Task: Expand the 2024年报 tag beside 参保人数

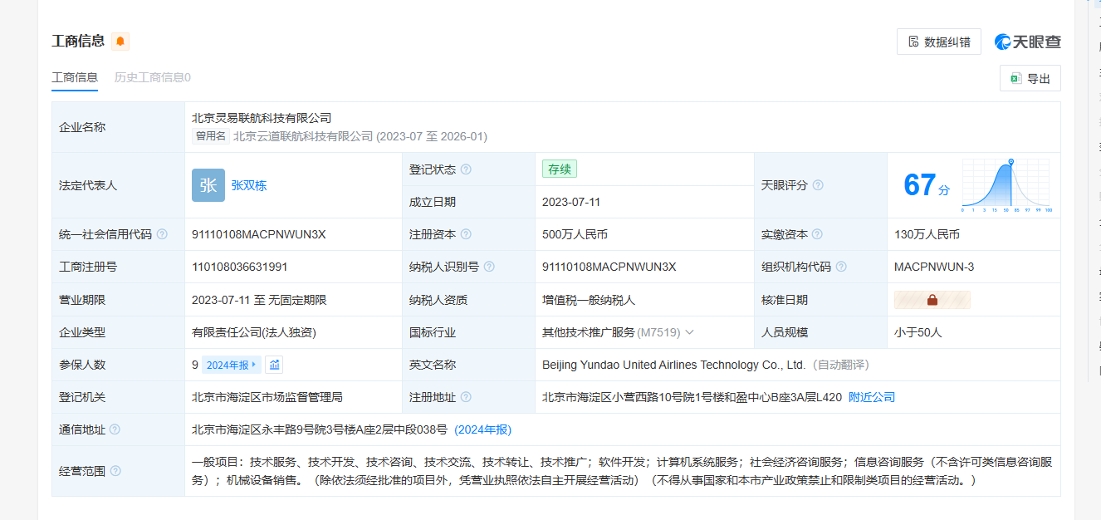Action: (232, 365)
